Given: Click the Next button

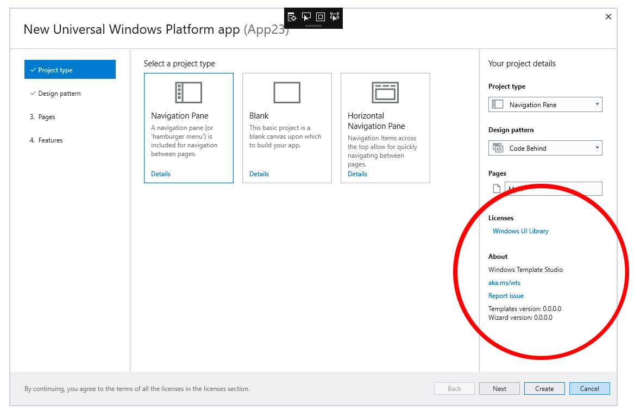Looking at the screenshot, I should click(x=499, y=388).
